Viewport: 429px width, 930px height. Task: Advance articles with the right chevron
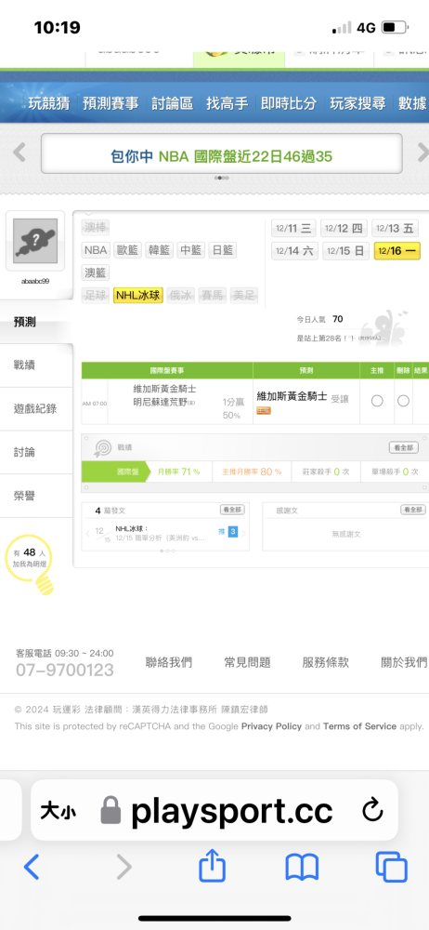[243, 533]
